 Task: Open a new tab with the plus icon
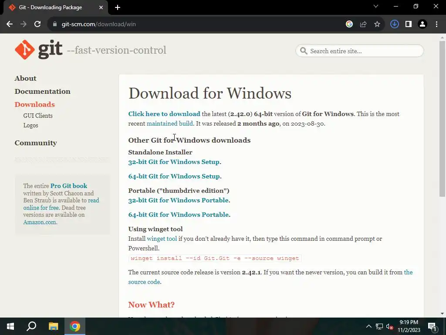[118, 7]
